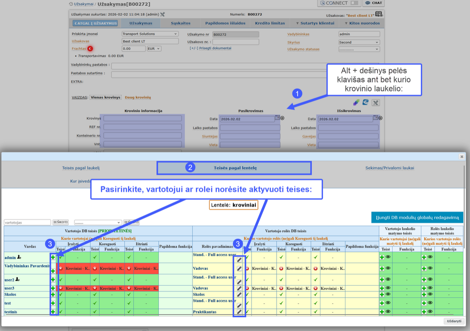Close rights dialog with X

(x=462, y=156)
